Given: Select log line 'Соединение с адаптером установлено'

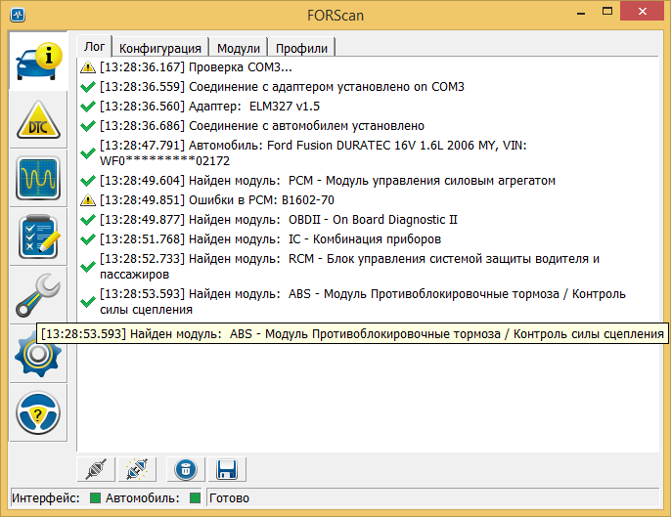Looking at the screenshot, I should click(x=282, y=87).
